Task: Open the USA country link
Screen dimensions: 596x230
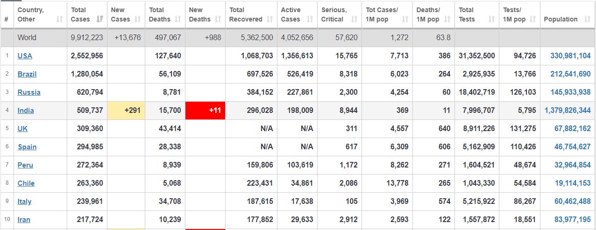Action: (x=25, y=56)
